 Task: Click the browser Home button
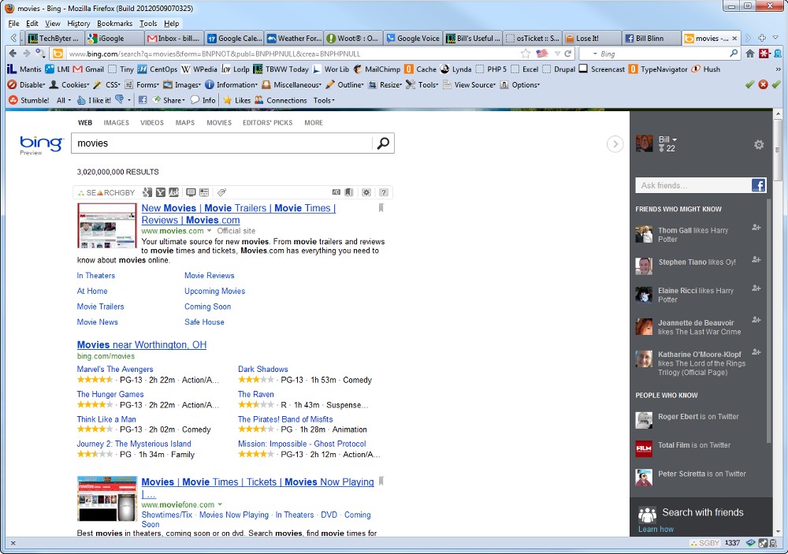pos(750,54)
